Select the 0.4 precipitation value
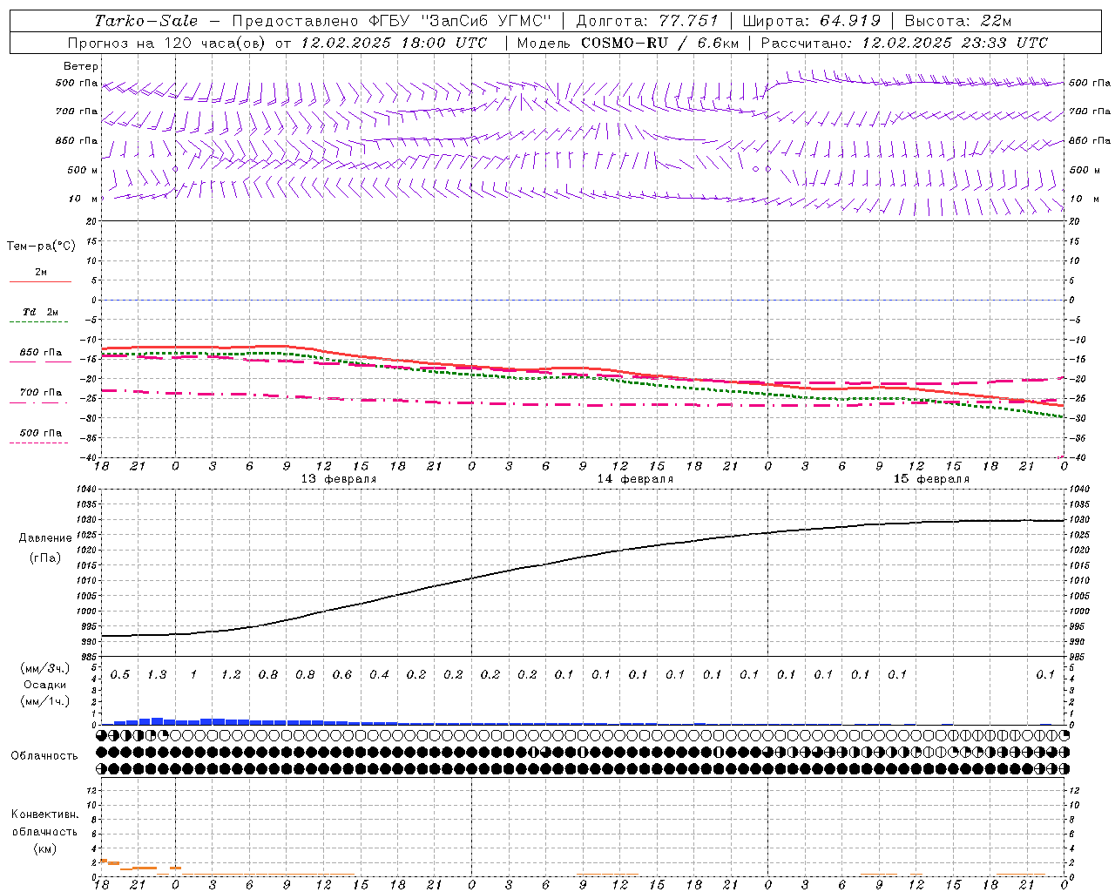 click(379, 674)
